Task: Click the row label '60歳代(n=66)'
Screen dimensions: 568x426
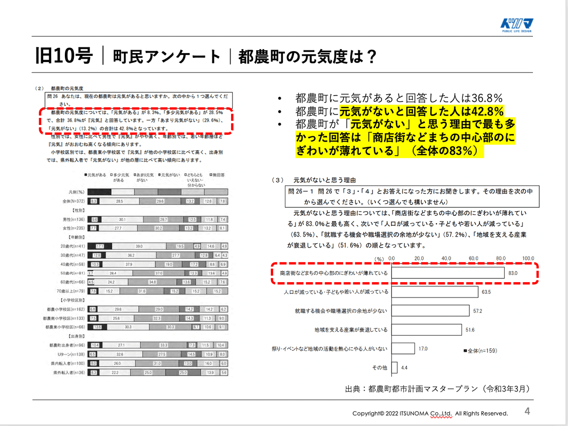Action: [x=73, y=283]
